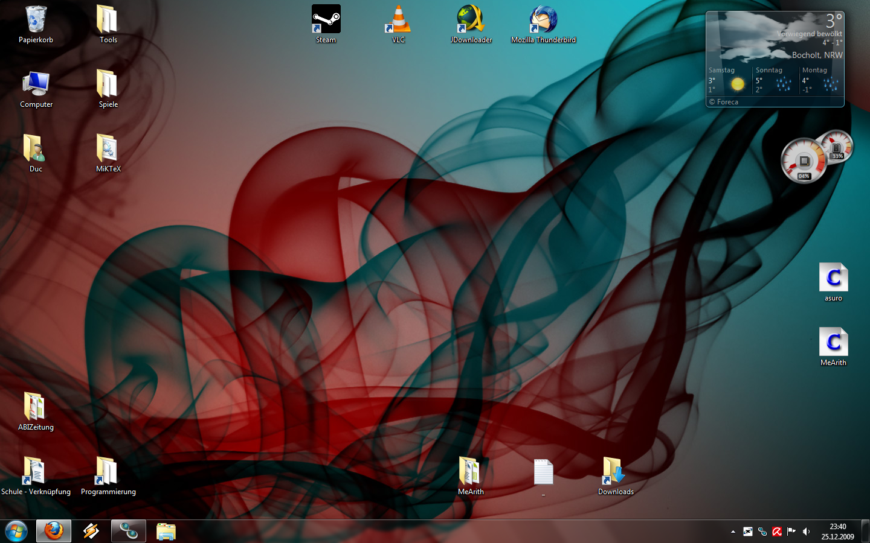This screenshot has width=870, height=543.
Task: Click the Firefox taskbar button
Action: pos(54,531)
